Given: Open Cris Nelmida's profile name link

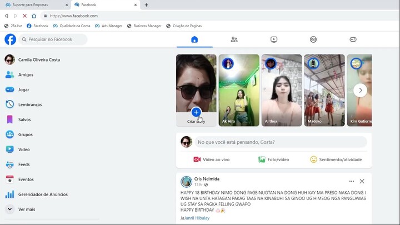Looking at the screenshot, I should tap(207, 179).
